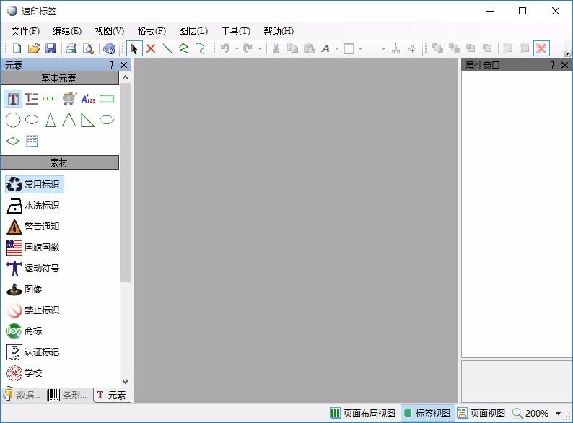Select the straight line drawing tool

[167, 48]
